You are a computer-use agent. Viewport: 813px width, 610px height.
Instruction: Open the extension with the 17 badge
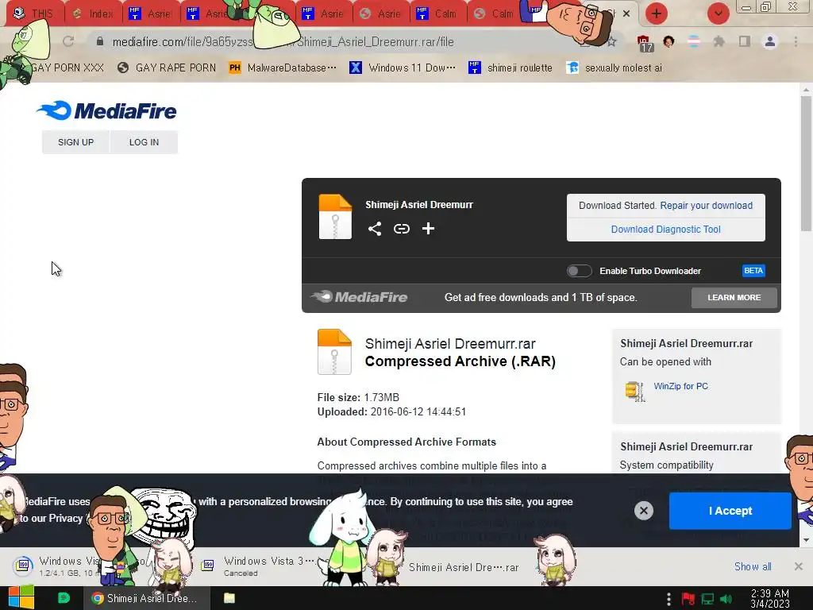tap(644, 43)
